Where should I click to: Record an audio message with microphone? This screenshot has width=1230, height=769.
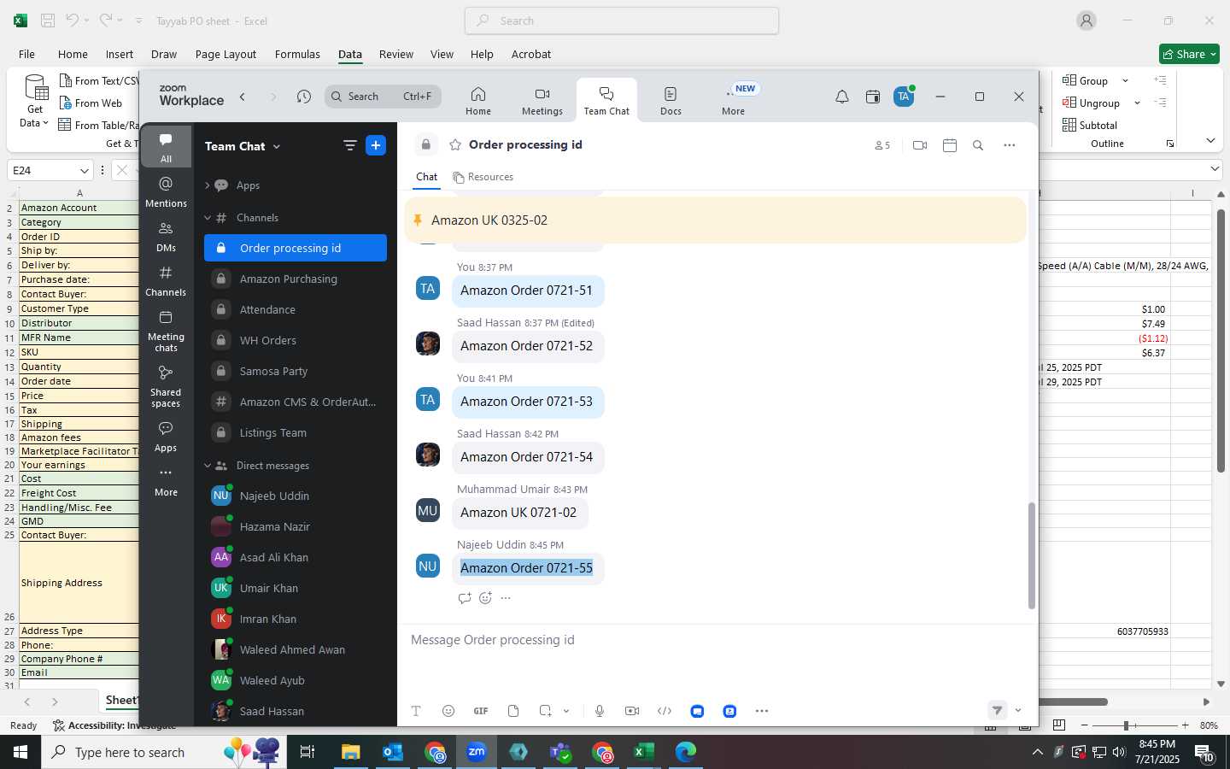600,711
